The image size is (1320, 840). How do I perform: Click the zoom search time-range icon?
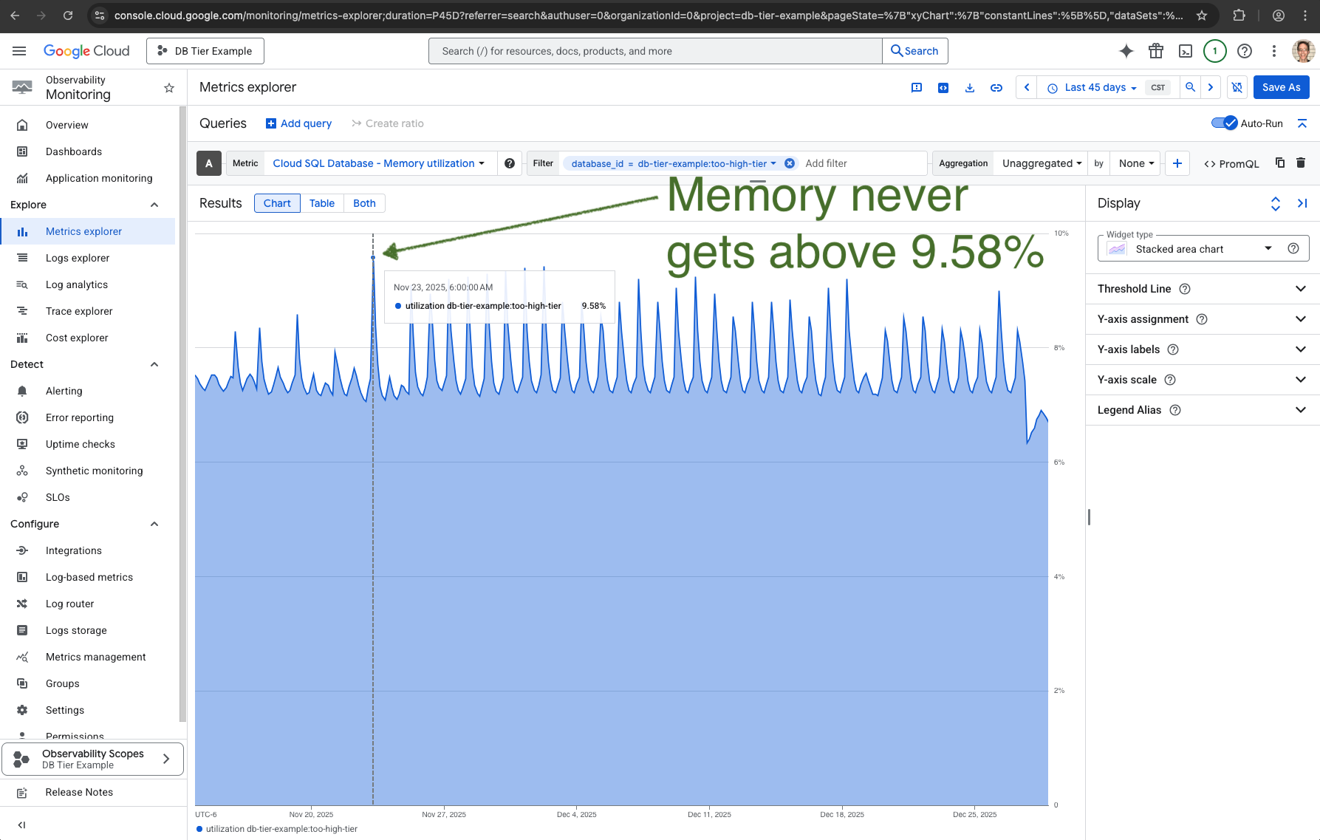coord(1190,87)
